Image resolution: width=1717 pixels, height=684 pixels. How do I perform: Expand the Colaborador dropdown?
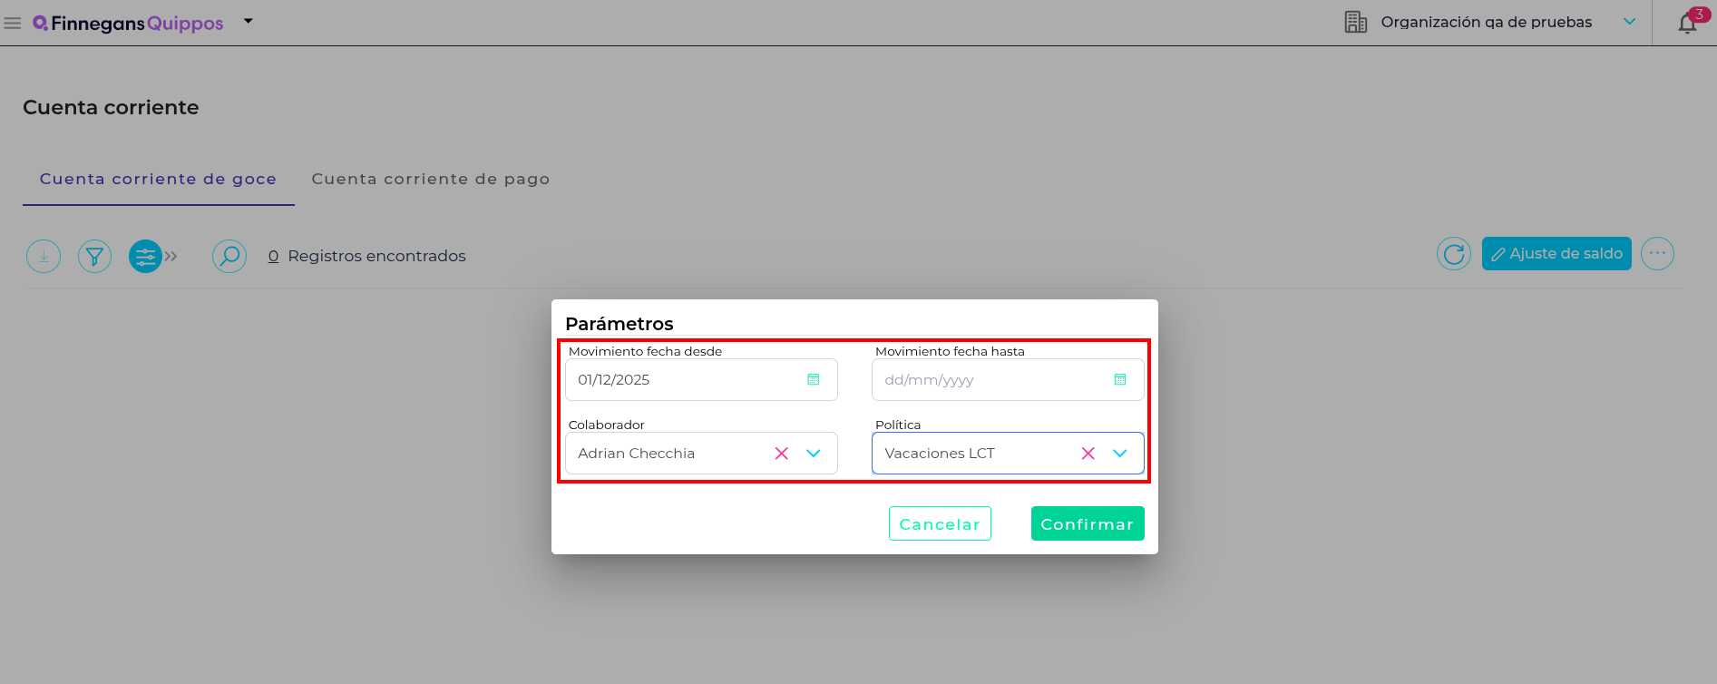coord(814,454)
